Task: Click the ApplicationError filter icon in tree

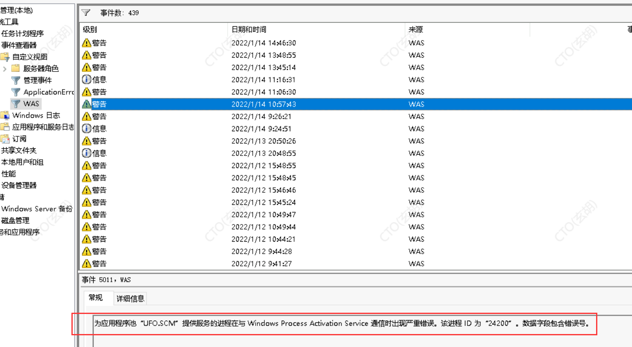Action: pos(16,92)
